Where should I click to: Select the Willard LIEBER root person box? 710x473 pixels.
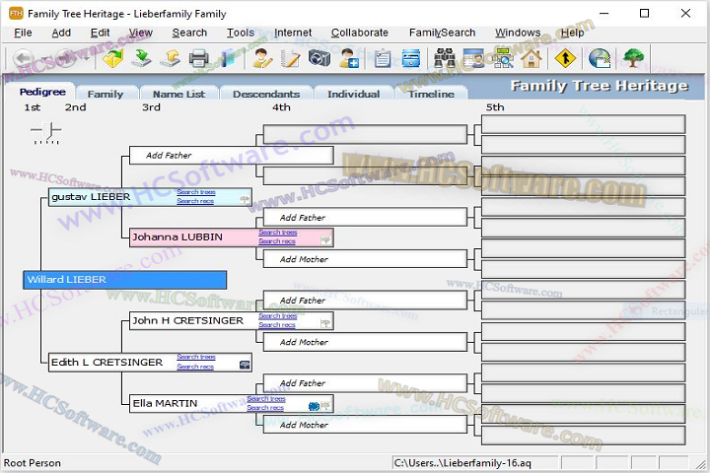pyautogui.click(x=124, y=280)
